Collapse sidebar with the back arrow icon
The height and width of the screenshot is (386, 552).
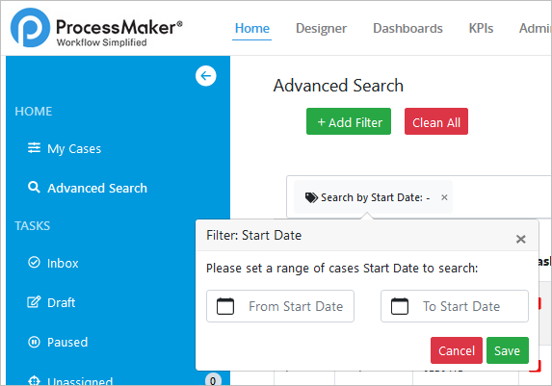coord(205,76)
